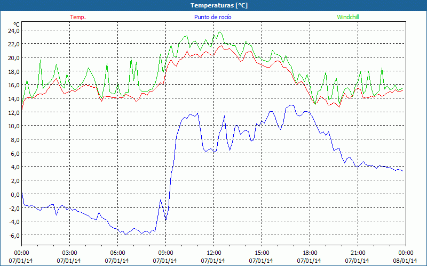This screenshot has width=427, height=266.
Task: Click the -6,0 y-axis value
Action: (14, 235)
